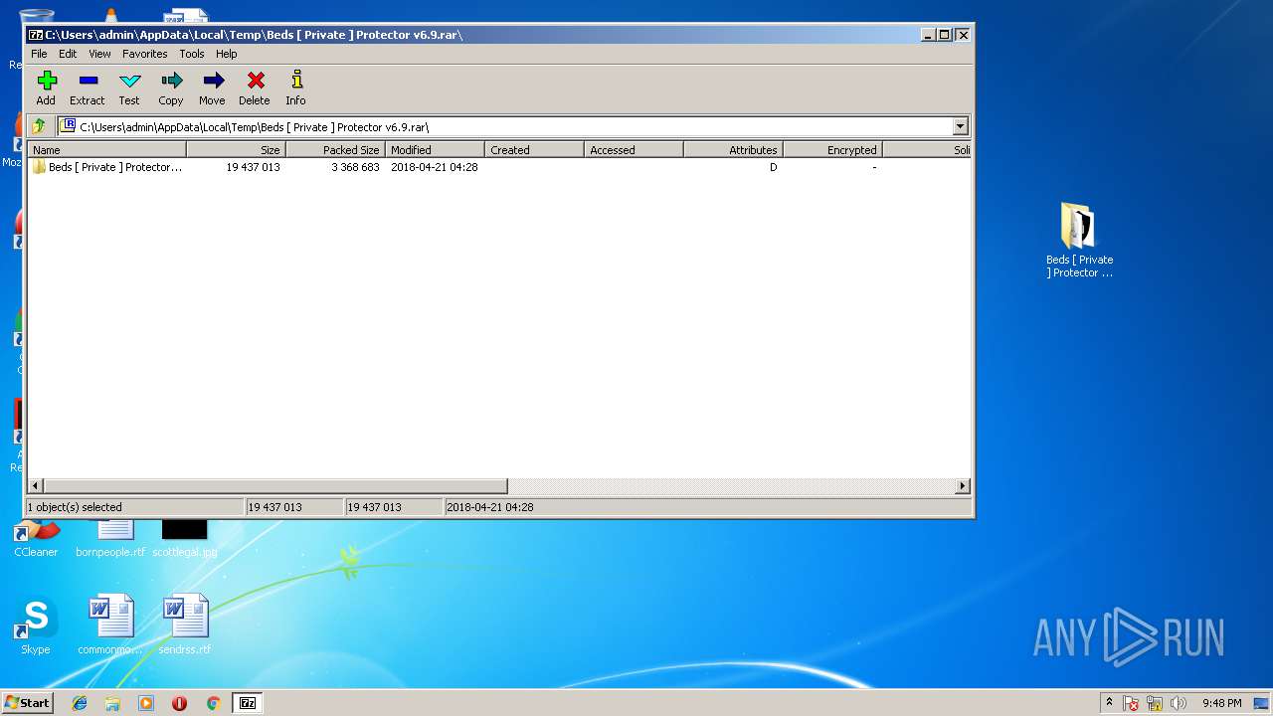Go up one folder level
1273x716 pixels.
pos(39,126)
